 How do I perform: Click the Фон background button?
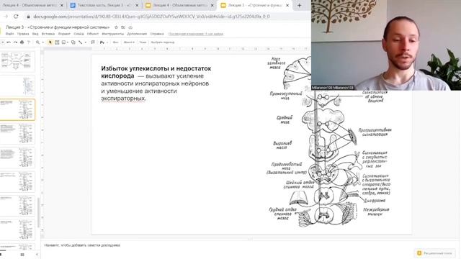tap(115, 42)
